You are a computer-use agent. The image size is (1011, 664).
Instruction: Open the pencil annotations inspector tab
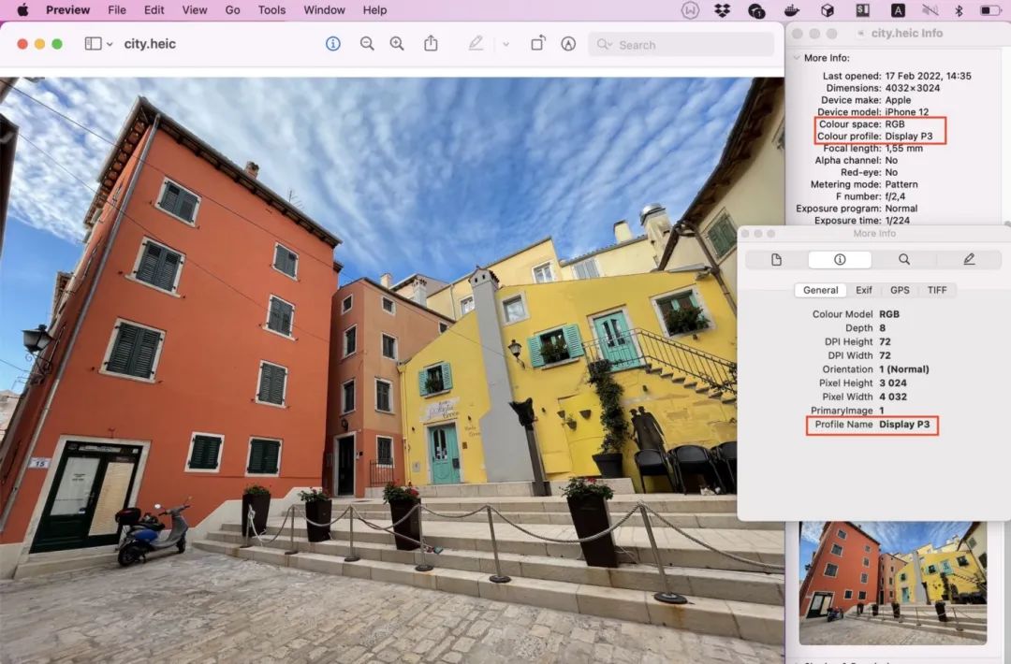[969, 260]
